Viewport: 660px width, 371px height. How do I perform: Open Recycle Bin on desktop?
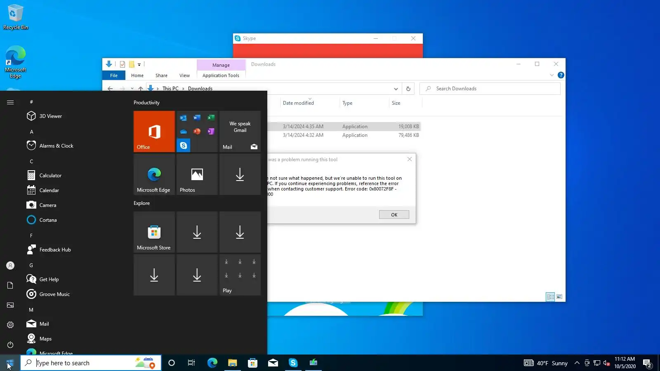(x=16, y=17)
